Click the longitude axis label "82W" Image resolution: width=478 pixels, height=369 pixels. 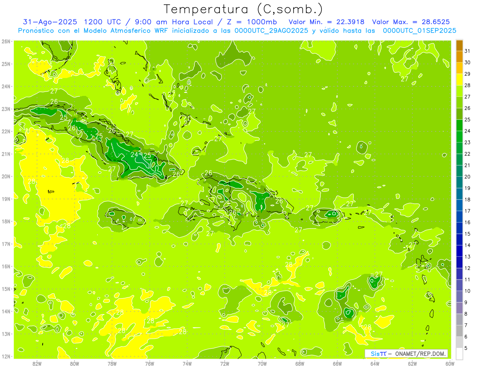coord(37,363)
